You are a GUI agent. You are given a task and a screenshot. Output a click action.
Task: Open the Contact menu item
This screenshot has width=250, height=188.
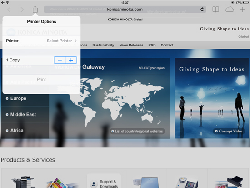click(167, 45)
